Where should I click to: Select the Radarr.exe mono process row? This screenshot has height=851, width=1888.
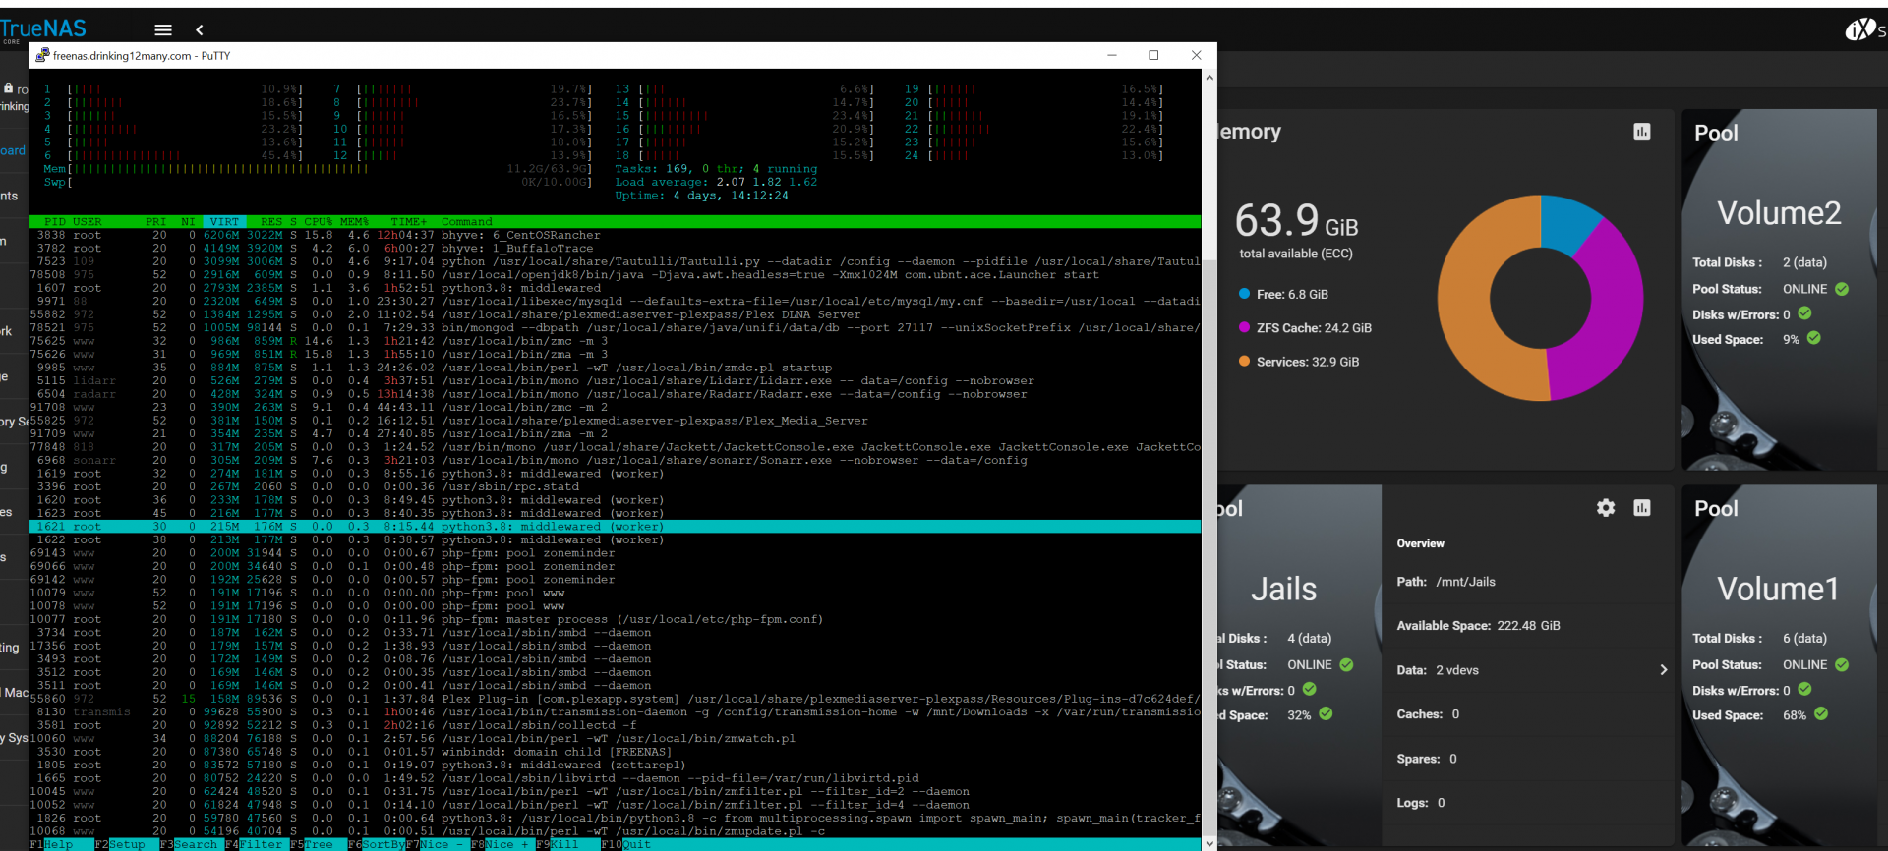[615, 394]
